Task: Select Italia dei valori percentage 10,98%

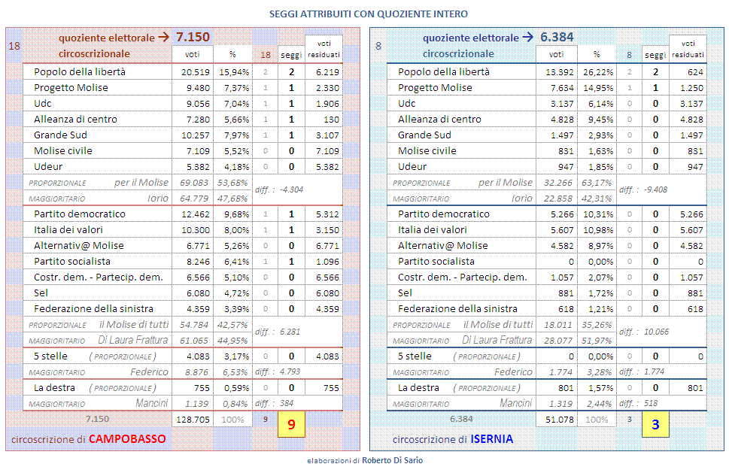Action: (x=597, y=230)
